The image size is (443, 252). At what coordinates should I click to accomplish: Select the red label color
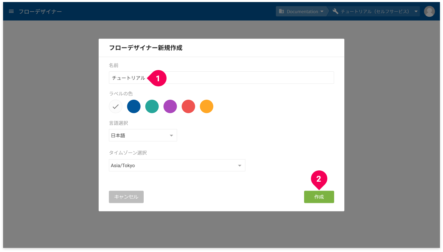tap(188, 107)
